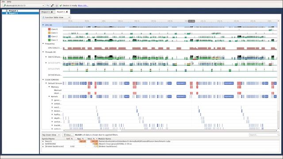Click the Filter button in bottom panel
Image resolution: width=283 pixels, height=159 pixels.
tap(68, 135)
